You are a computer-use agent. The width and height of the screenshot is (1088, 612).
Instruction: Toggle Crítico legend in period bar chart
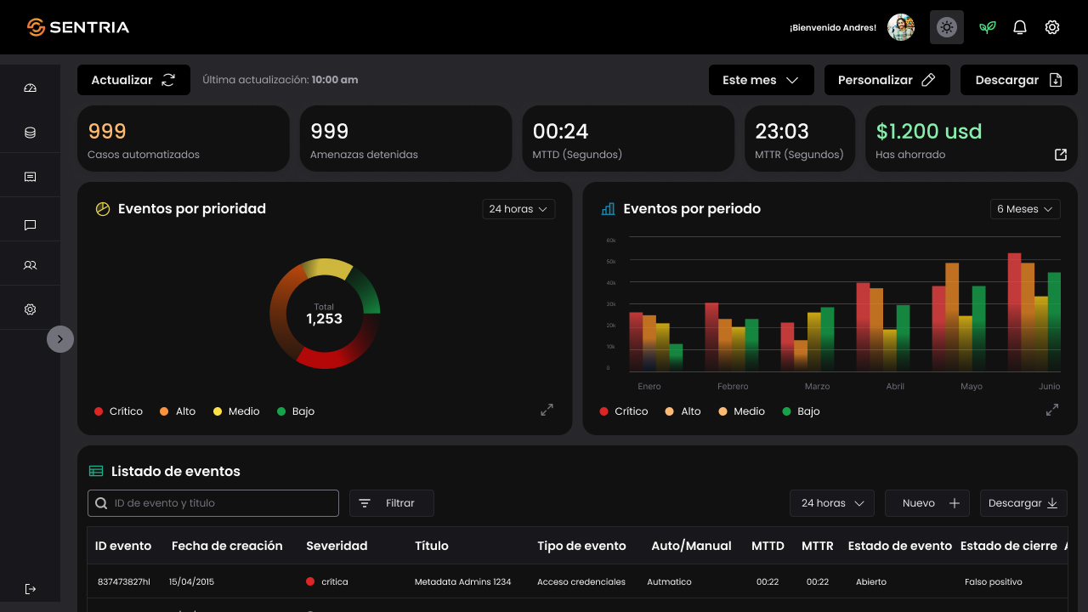tap(624, 411)
